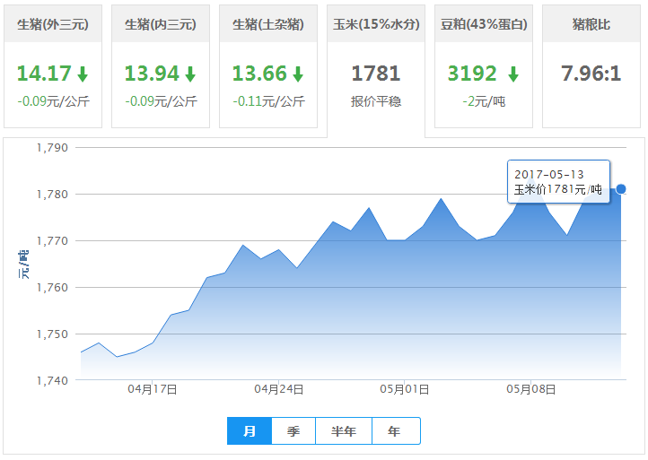Open the 生猪(内三元) price tab
This screenshot has height=460, width=648.
[x=161, y=66]
